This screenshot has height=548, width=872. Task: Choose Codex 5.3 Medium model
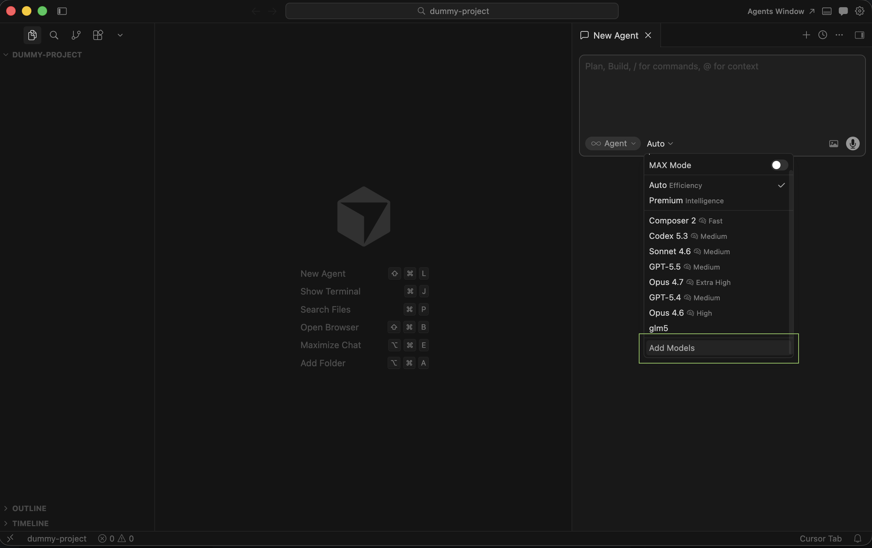click(x=717, y=236)
